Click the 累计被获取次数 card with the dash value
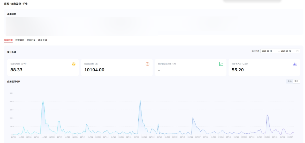305x143 pixels. click(190, 67)
